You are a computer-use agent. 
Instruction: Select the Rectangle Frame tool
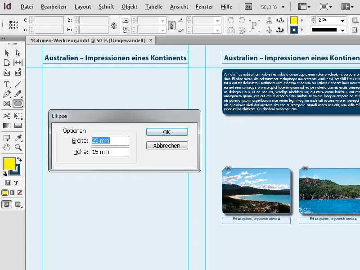pos(7,103)
